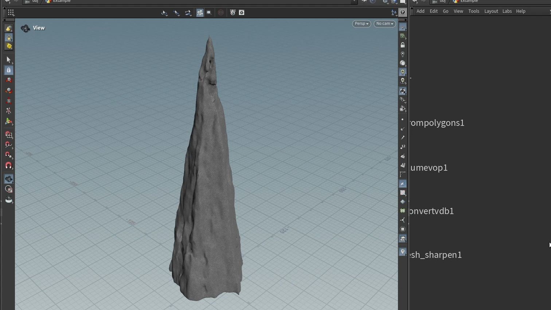The width and height of the screenshot is (551, 310).
Task: Toggle display points dot icon
Action: pyautogui.click(x=402, y=120)
